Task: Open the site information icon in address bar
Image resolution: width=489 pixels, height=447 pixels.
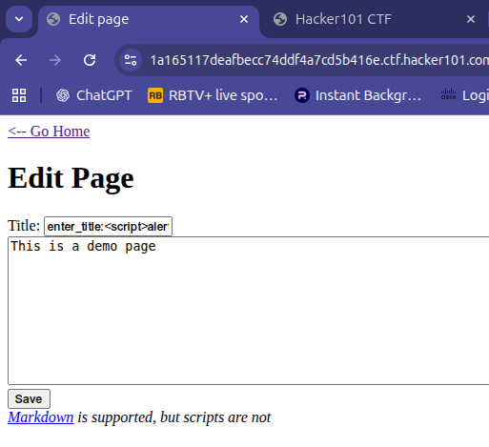Action: [131, 60]
